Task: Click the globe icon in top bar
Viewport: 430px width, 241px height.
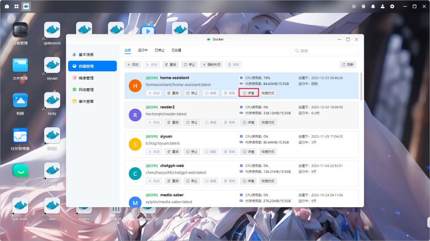Action: click(354, 6)
